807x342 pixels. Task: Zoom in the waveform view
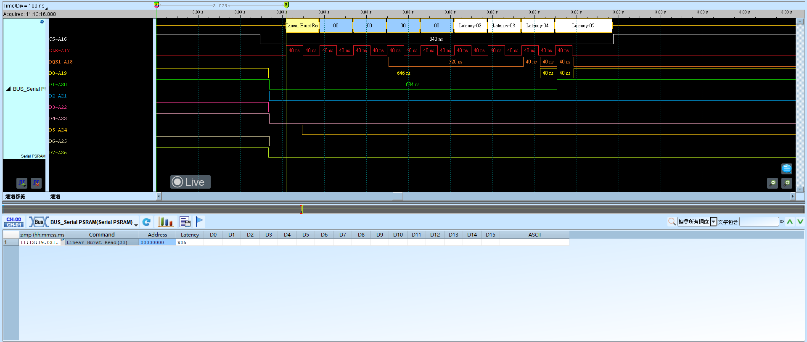[787, 183]
